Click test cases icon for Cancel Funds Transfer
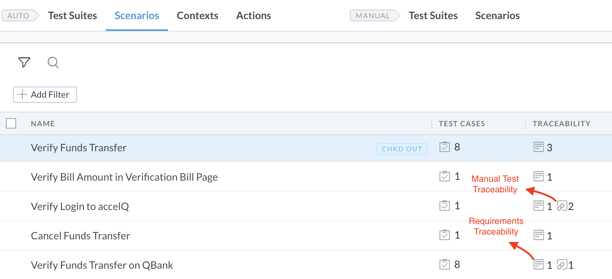612x279 pixels. [445, 235]
